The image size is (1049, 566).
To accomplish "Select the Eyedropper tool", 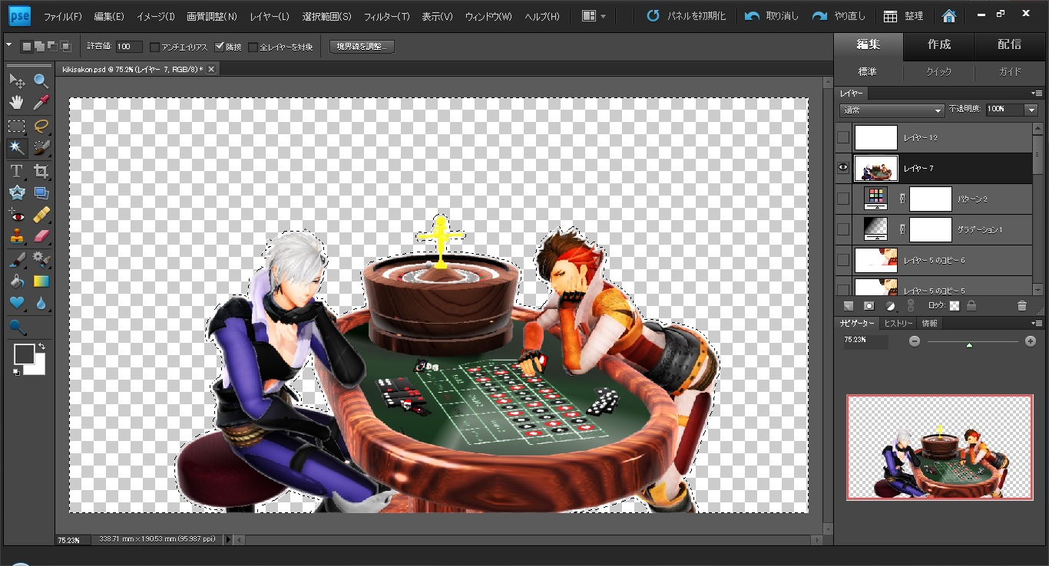I will [x=41, y=103].
